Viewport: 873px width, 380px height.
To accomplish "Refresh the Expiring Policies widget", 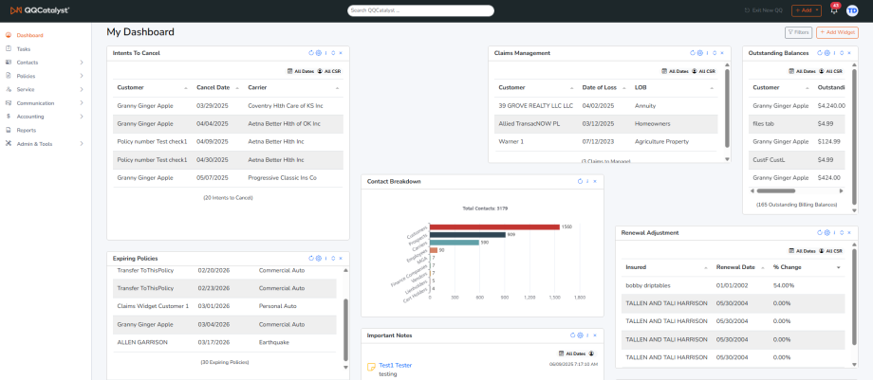I will [311, 258].
